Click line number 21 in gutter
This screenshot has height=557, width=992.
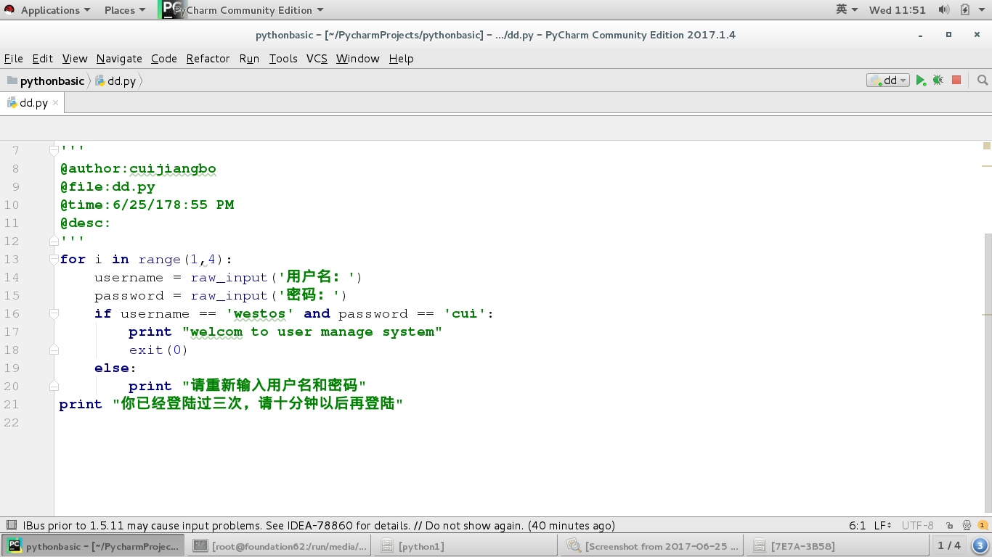[x=12, y=404]
